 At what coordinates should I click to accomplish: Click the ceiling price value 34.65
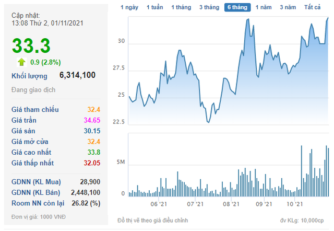91,121
